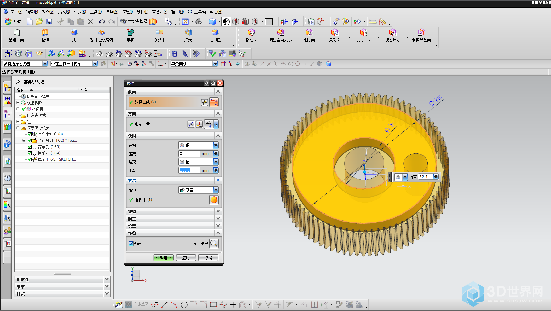The width and height of the screenshot is (551, 311).
Task: Click the undo arrow icon
Action: [101, 21]
